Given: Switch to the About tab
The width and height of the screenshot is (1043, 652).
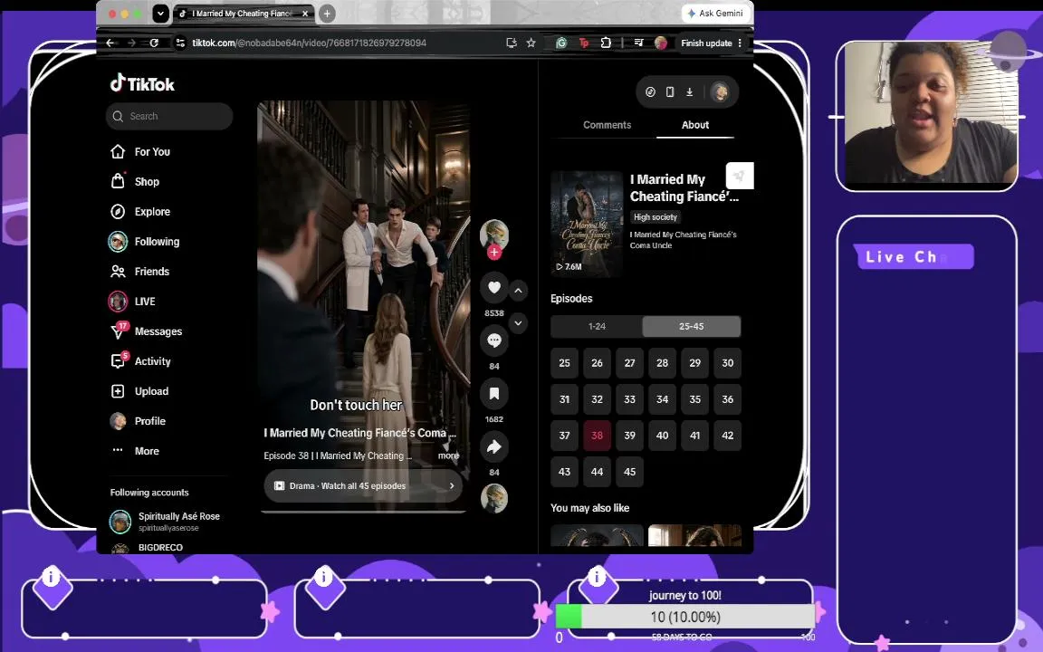Looking at the screenshot, I should pos(695,125).
